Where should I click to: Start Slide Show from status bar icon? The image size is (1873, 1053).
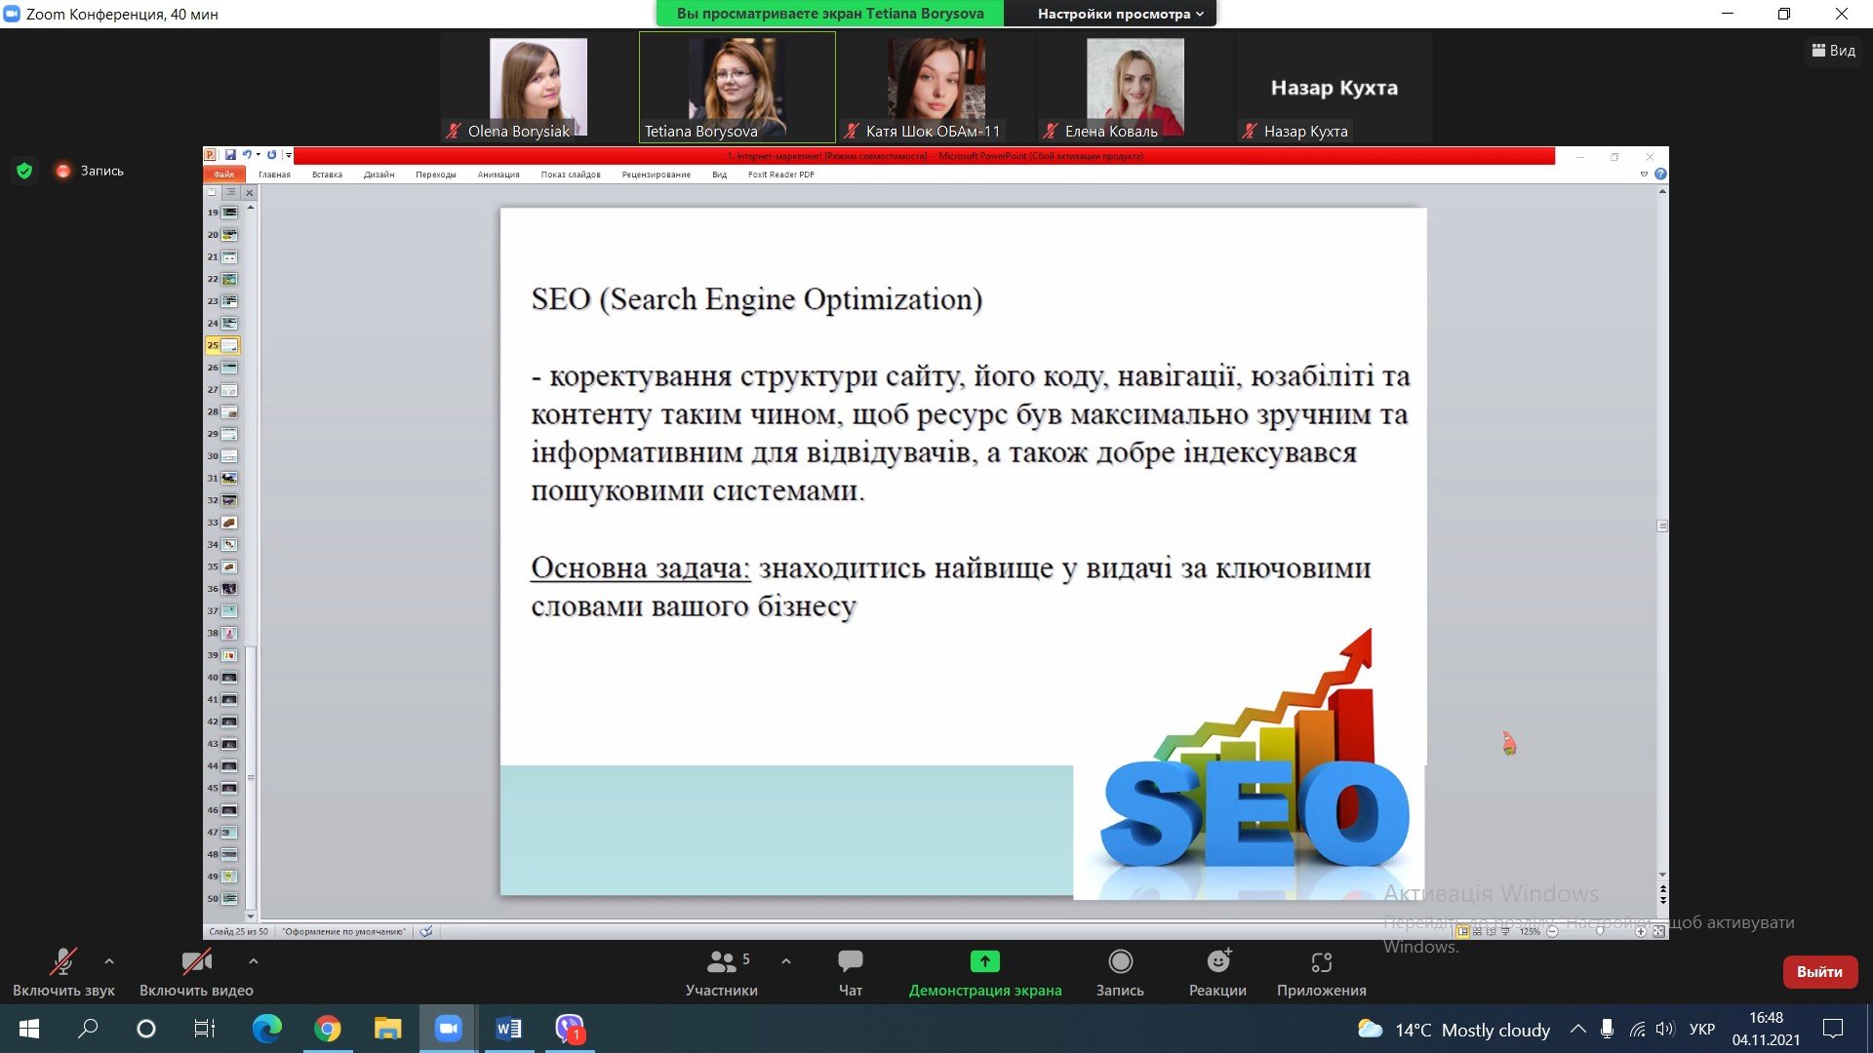pos(1505,931)
